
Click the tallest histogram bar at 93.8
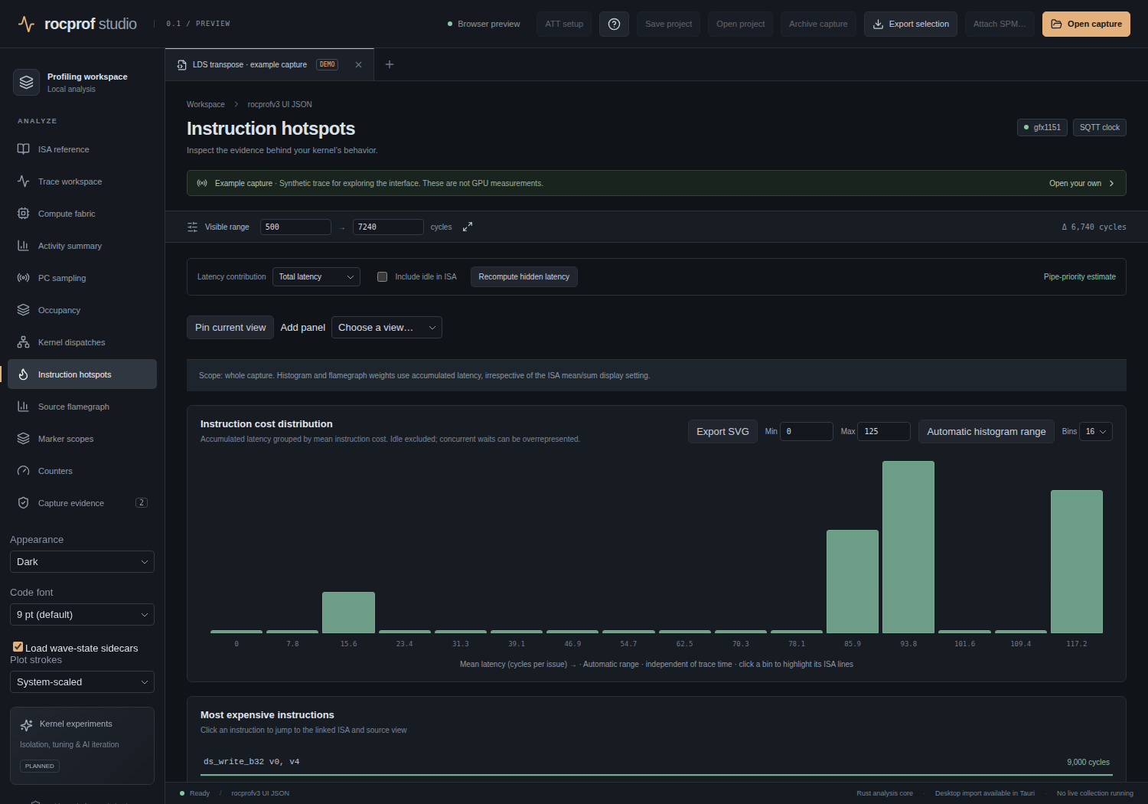pyautogui.click(x=908, y=547)
